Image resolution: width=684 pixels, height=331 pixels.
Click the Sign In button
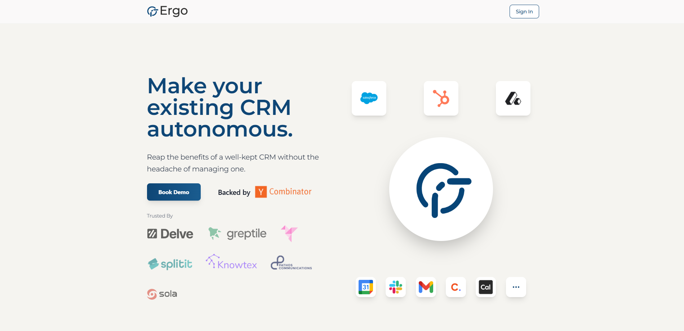(524, 11)
